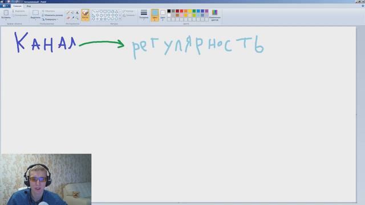Click Crop (Обрезать) button
Image resolution: width=365 pixels, height=205 pixels.
48,11
